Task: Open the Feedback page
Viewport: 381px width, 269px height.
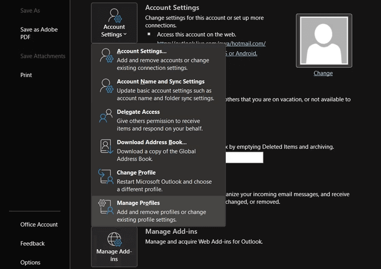Action: (32, 244)
